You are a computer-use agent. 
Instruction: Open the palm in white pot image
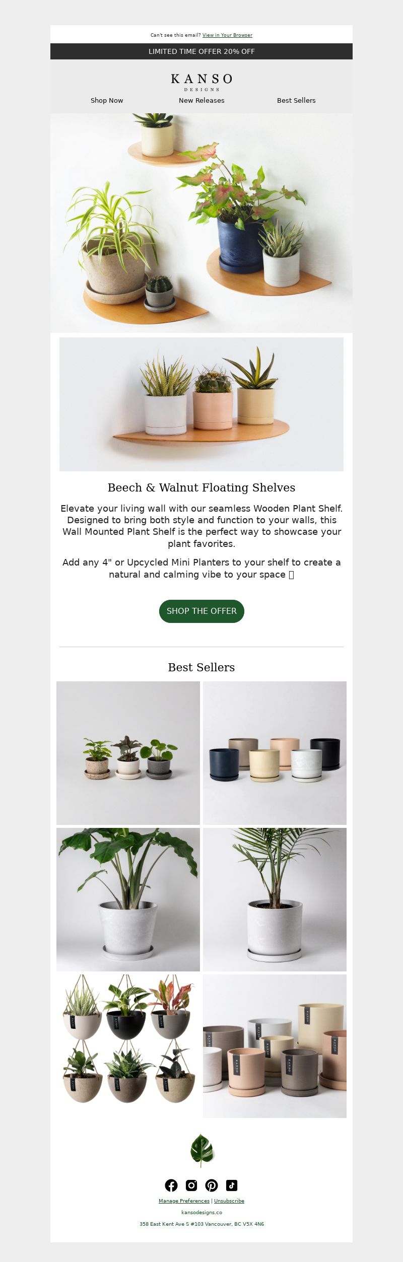click(x=275, y=899)
